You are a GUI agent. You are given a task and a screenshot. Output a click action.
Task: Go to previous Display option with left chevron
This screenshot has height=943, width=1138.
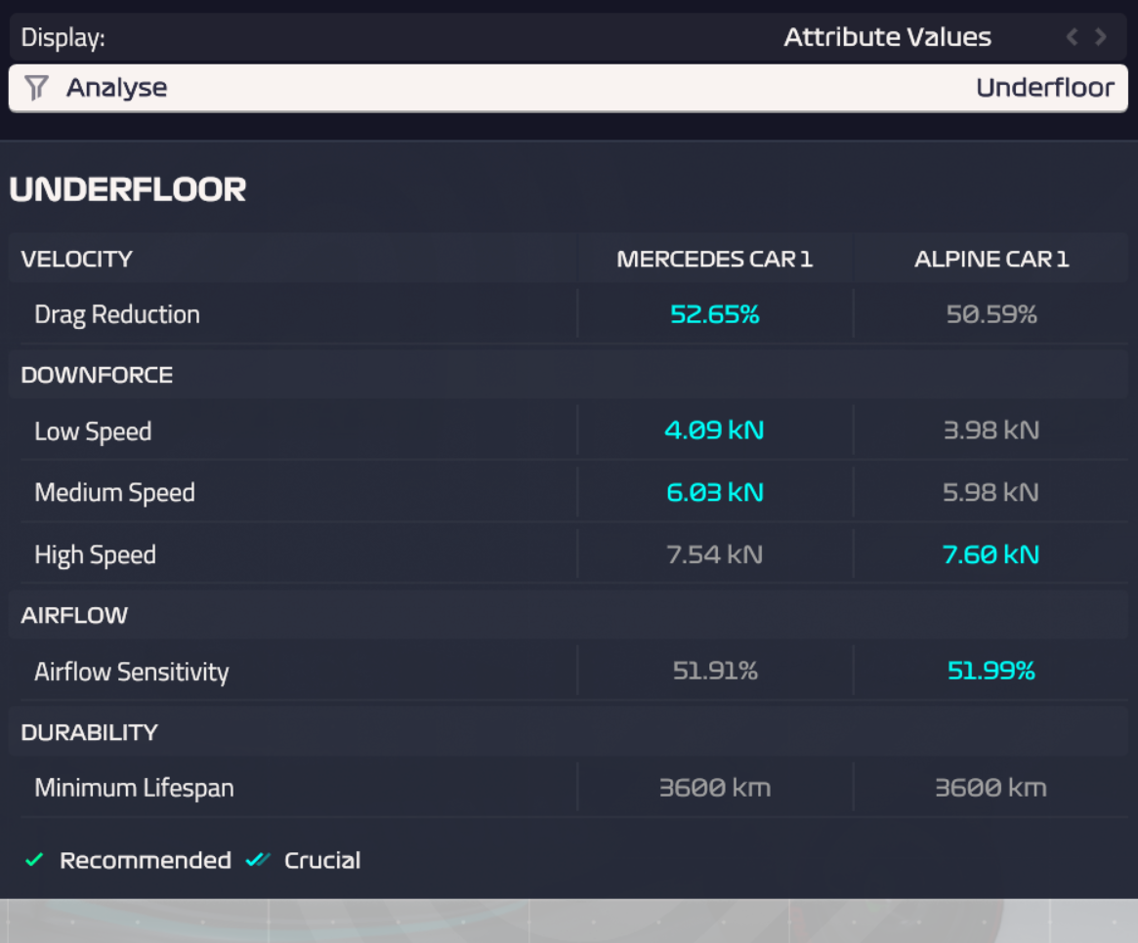pos(1072,36)
